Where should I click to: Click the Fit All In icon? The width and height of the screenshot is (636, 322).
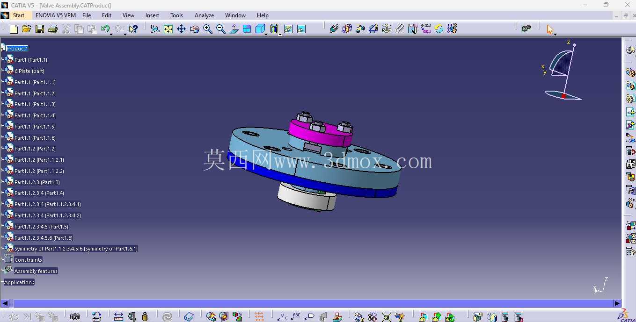coord(168,29)
